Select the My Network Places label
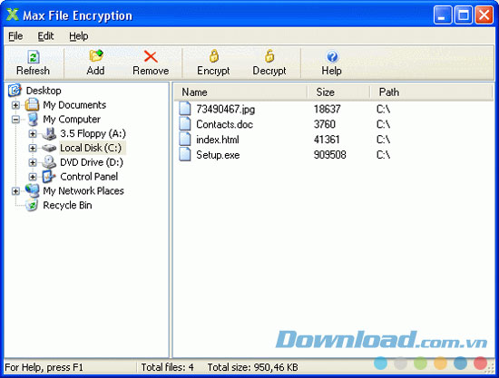Screen dimensions: 499x378 point(83,190)
